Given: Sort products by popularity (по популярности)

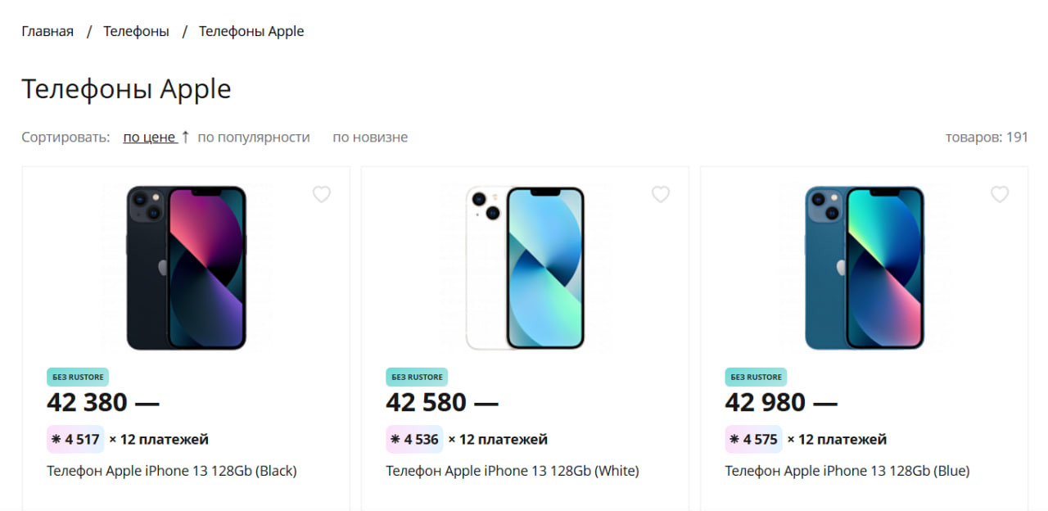Looking at the screenshot, I should click(254, 137).
